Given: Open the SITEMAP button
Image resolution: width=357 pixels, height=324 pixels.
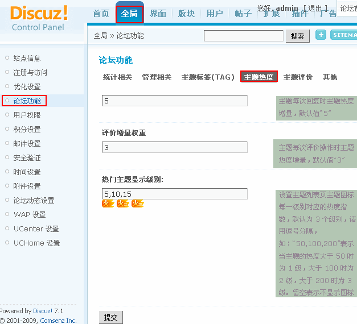Looking at the screenshot, I should tap(343, 35).
